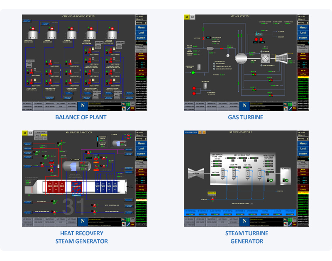Toggle screen selector 32
The width and height of the screenshot is (332, 261).
pos(192,17)
